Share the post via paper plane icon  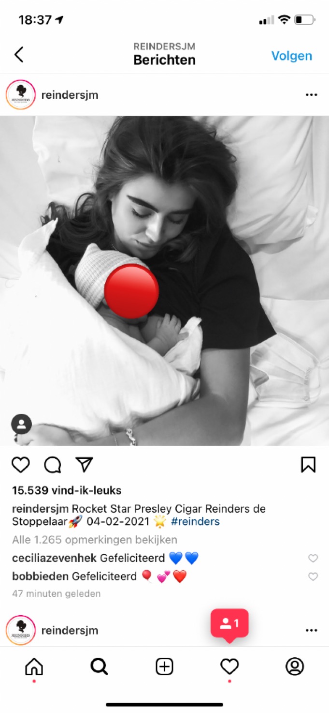point(84,465)
